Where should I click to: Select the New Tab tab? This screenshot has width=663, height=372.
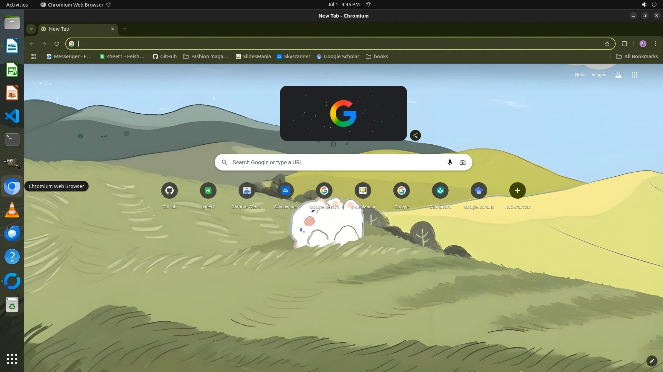(76, 29)
